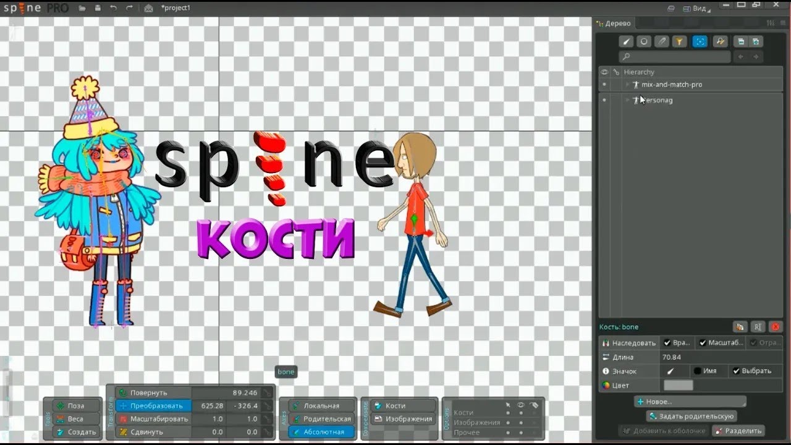Choose the bone icon shape button
This screenshot has height=445, width=791.
pos(669,371)
